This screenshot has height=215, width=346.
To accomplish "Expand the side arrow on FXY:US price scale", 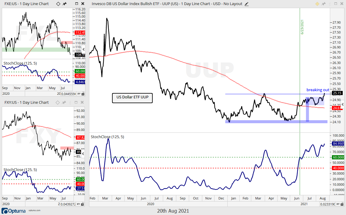I will click(x=83, y=154).
